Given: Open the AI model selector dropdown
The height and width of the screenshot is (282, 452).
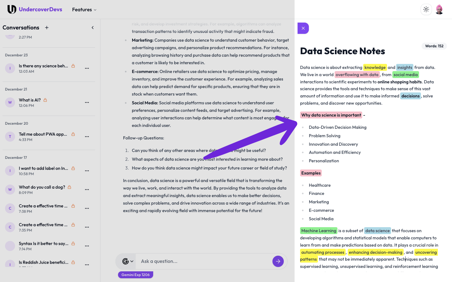Looking at the screenshot, I should [127, 261].
